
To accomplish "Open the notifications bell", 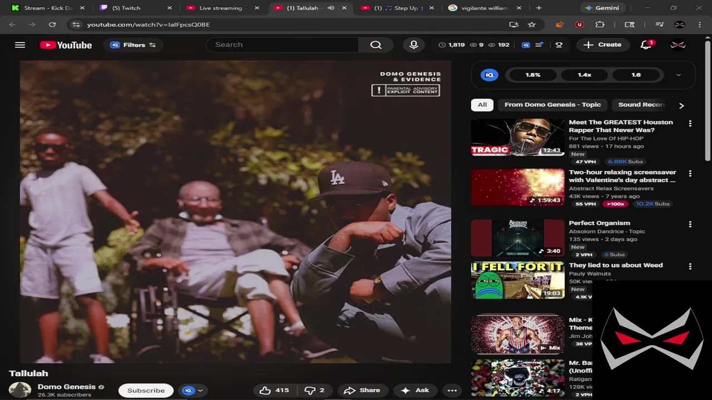I will [x=646, y=45].
